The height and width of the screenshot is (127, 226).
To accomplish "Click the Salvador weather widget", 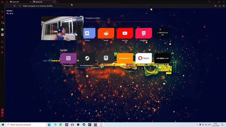I will [x=10, y=12].
